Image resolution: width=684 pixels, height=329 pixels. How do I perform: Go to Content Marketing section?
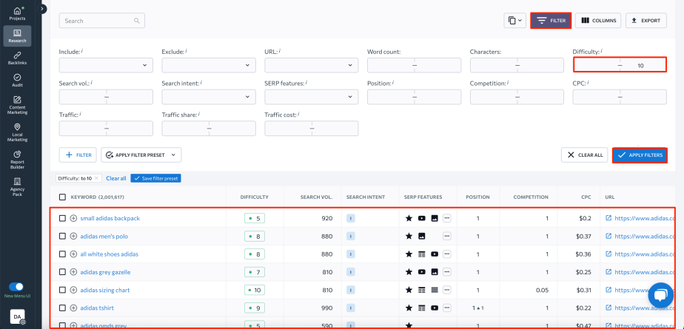(17, 105)
